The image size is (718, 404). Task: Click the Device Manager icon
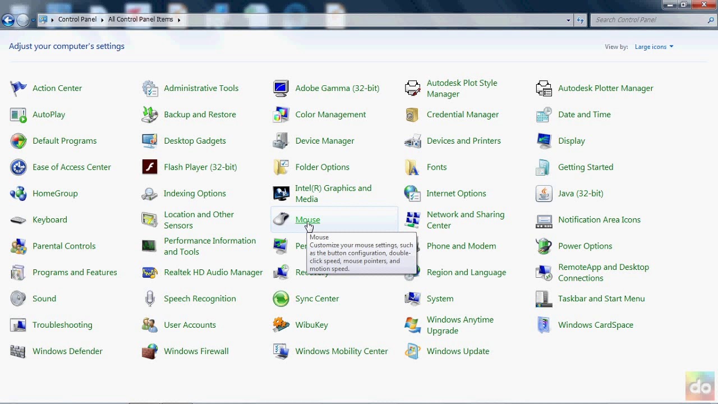point(281,141)
